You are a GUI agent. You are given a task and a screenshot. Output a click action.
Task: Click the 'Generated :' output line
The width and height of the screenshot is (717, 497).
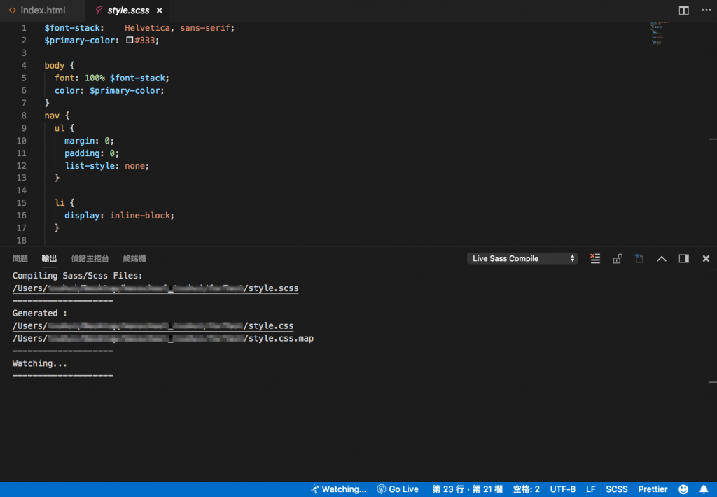click(x=40, y=313)
